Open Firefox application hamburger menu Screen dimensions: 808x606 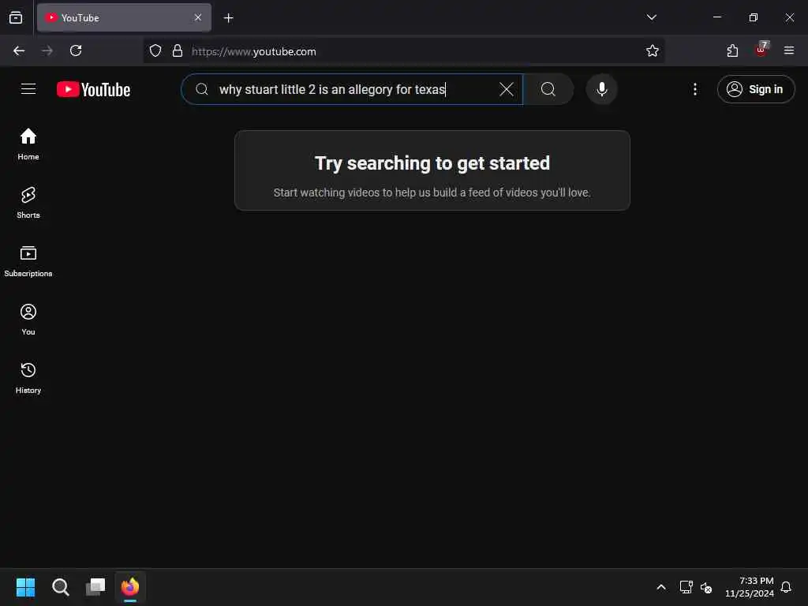pos(789,51)
